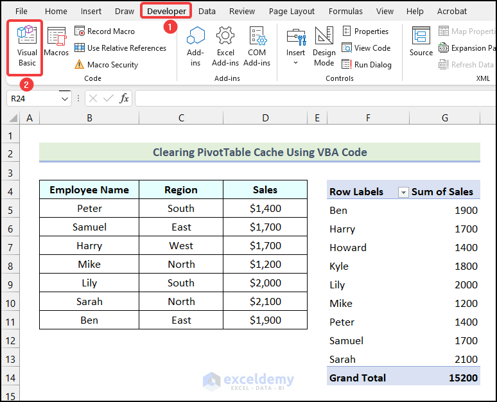Open Excel Add-ins
This screenshot has height=402, width=497.
point(225,47)
